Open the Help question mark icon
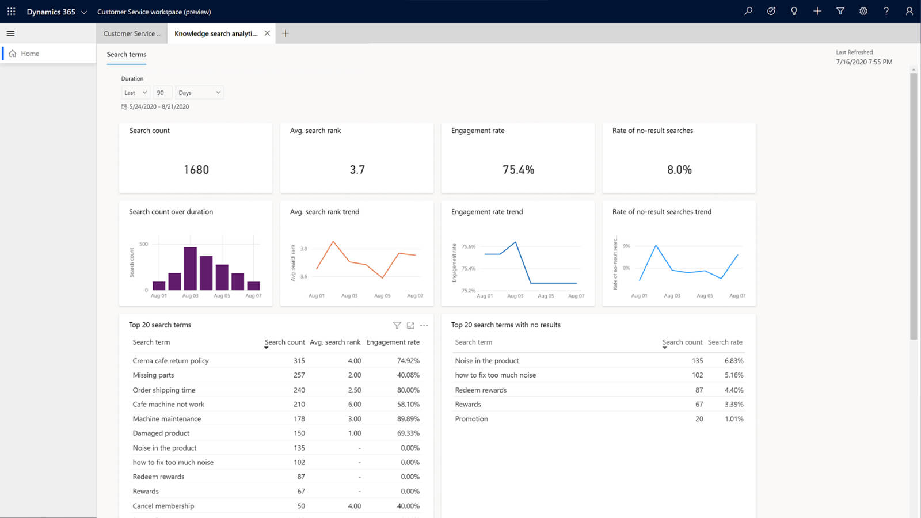 886,11
